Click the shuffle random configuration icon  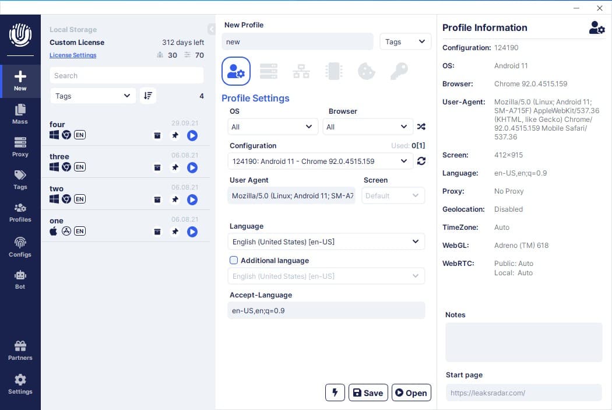[x=421, y=127]
